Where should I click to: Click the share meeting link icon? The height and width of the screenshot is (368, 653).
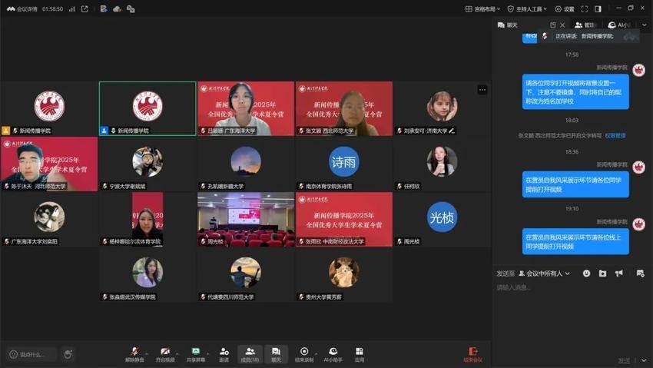[x=85, y=8]
